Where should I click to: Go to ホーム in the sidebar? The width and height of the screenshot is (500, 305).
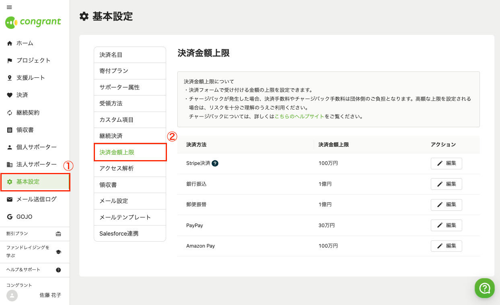click(25, 43)
